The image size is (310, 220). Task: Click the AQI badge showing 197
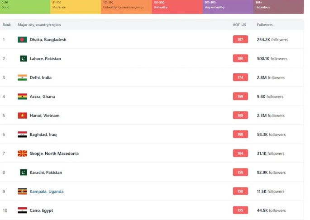[x=240, y=40]
